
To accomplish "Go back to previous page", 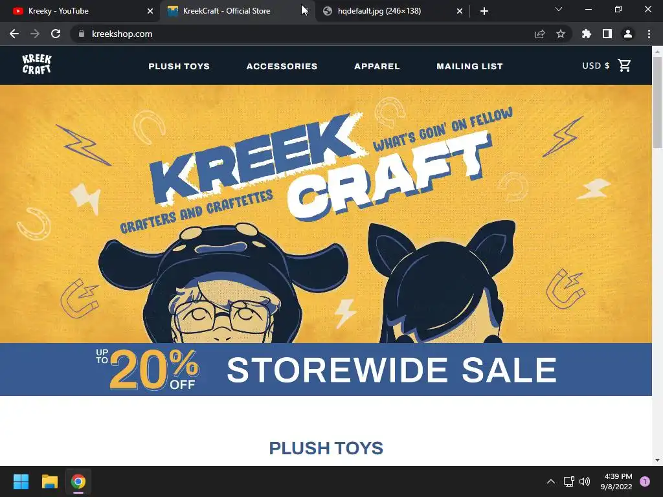I will [14, 34].
